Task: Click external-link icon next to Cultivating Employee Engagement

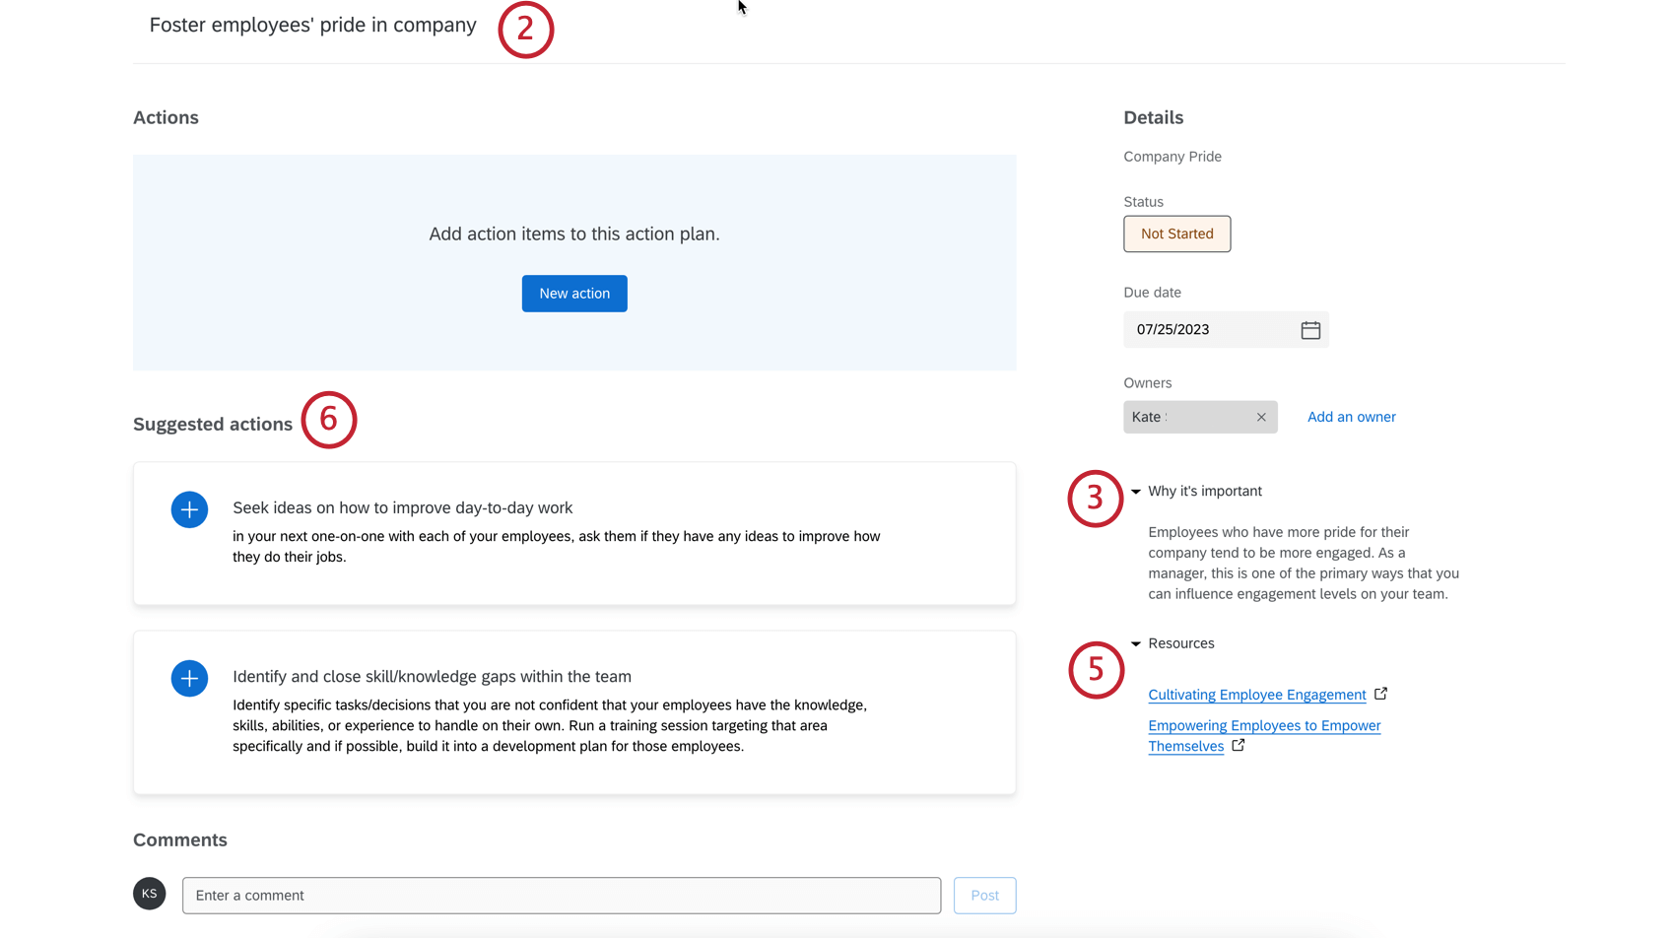Action: (x=1381, y=694)
